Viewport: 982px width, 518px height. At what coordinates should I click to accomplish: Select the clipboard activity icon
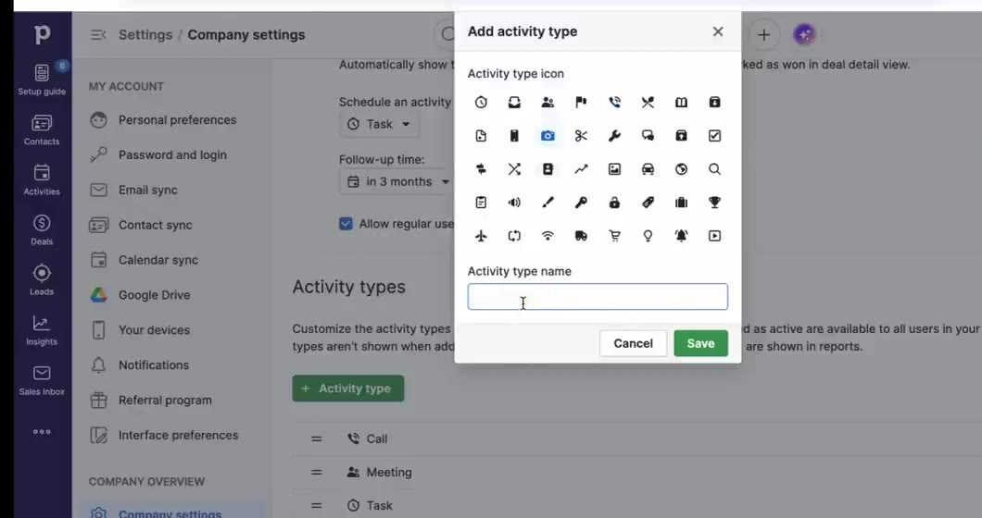click(481, 202)
